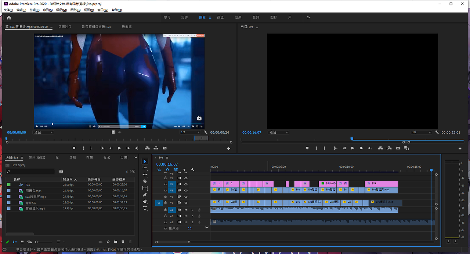Play the Source monitor
The image size is (470, 254).
(x=119, y=148)
